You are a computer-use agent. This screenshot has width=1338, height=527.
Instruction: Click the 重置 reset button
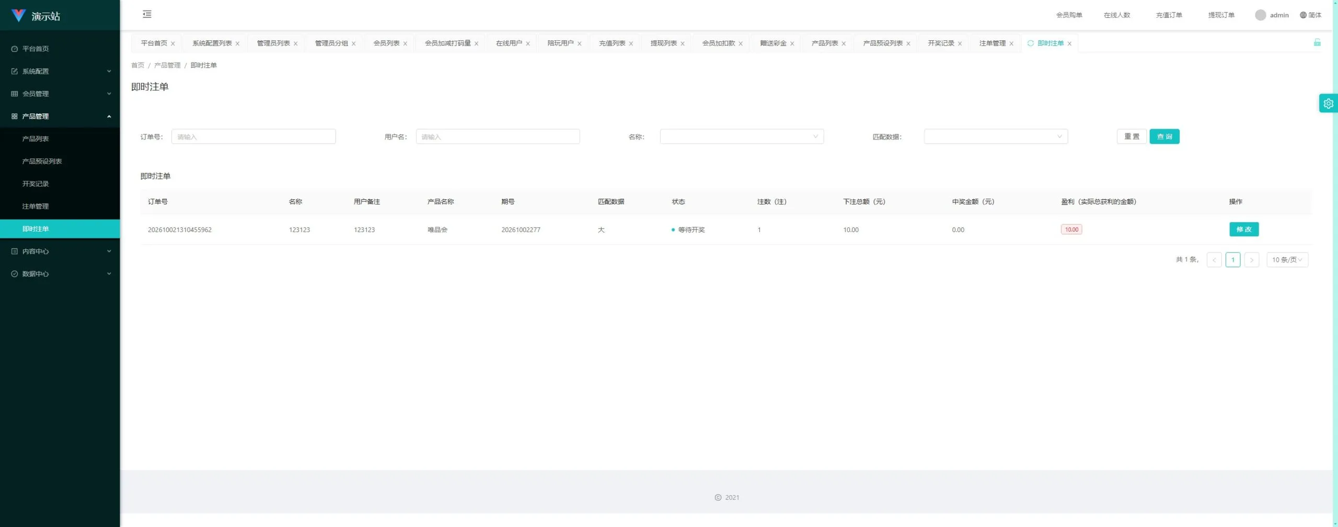(x=1132, y=136)
